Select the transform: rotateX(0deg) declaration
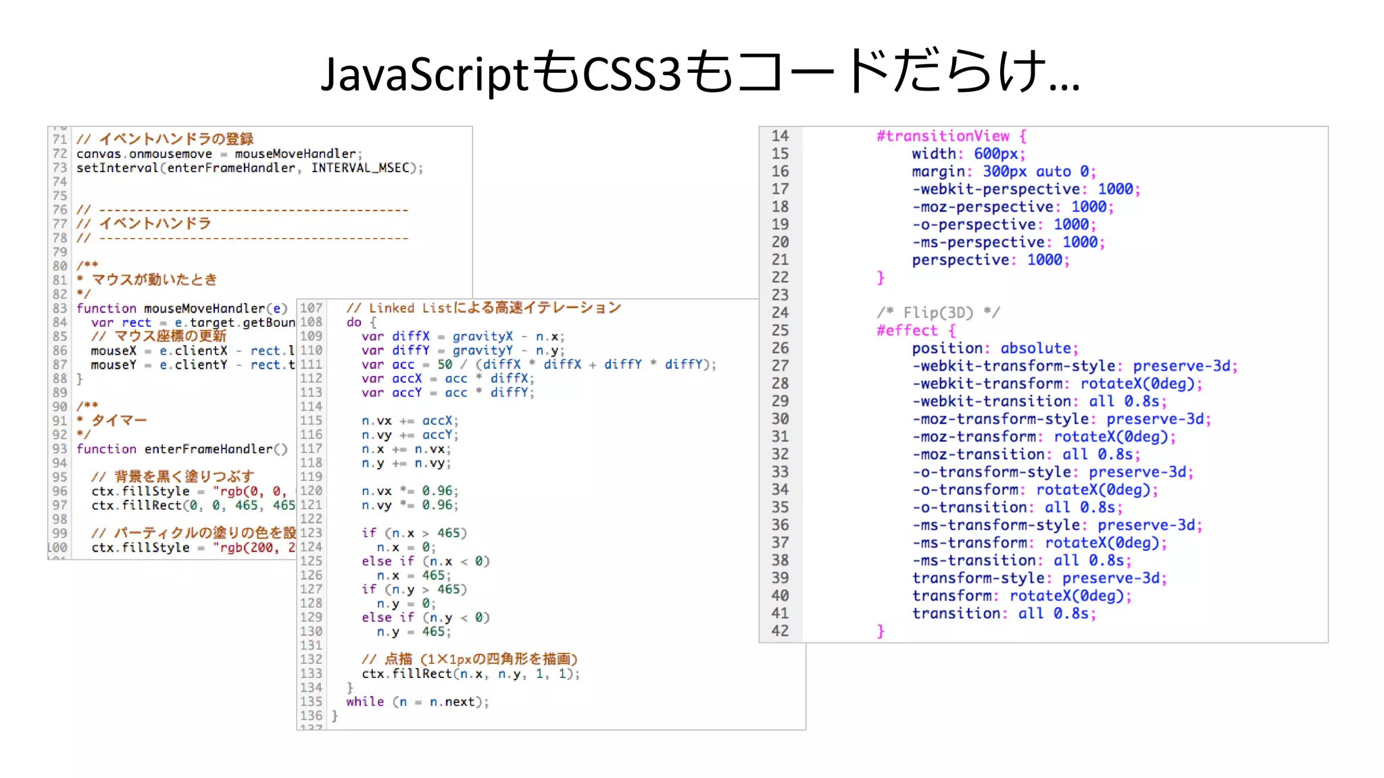 pyautogui.click(x=1020, y=596)
